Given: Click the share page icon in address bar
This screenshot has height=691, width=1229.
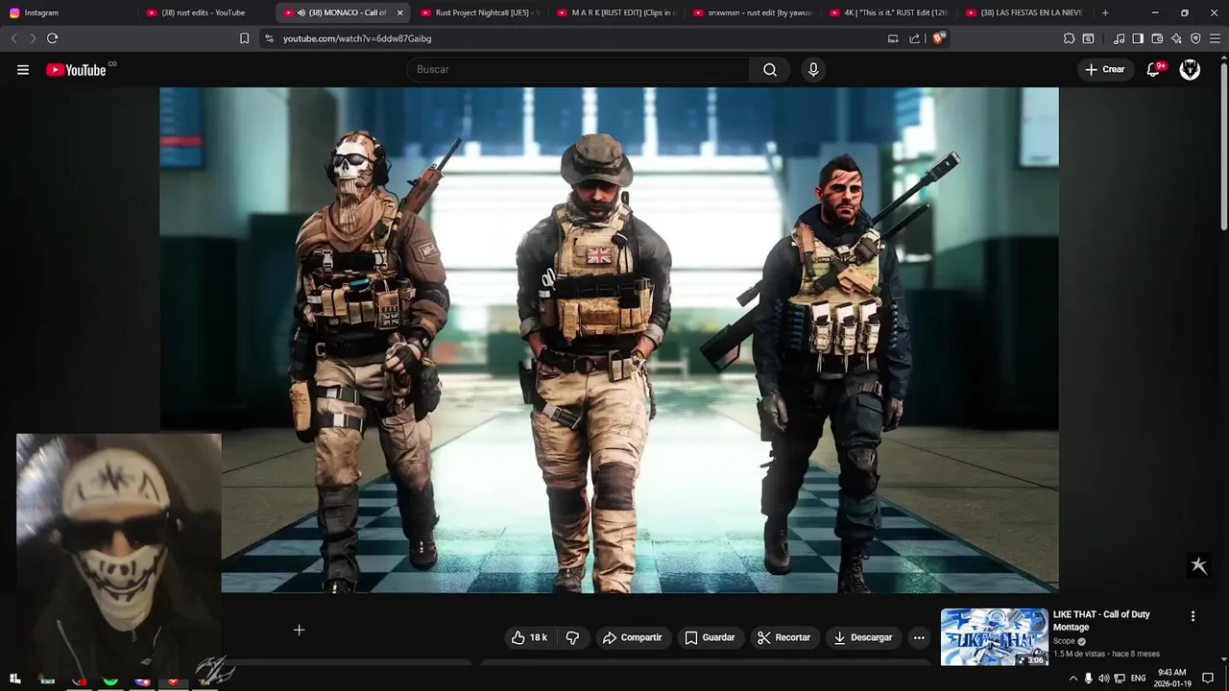Looking at the screenshot, I should [x=914, y=38].
